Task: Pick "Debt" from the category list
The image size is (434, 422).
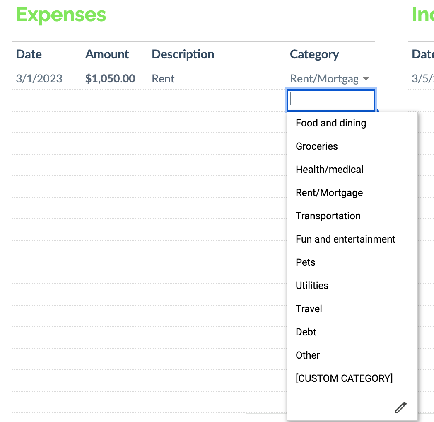Action: pyautogui.click(x=306, y=332)
